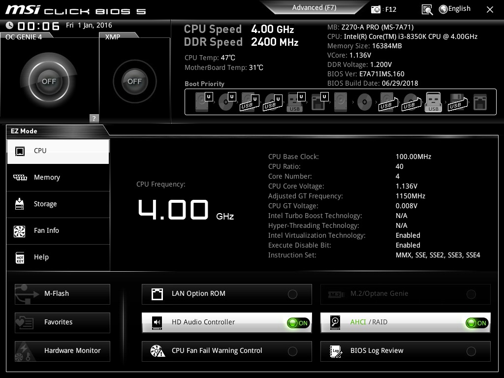Click the F12 screenshot camera icon
Viewport: 504px width, 378px height.
pyautogui.click(x=376, y=9)
